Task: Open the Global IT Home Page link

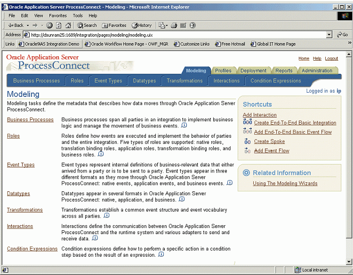Action: [273, 44]
